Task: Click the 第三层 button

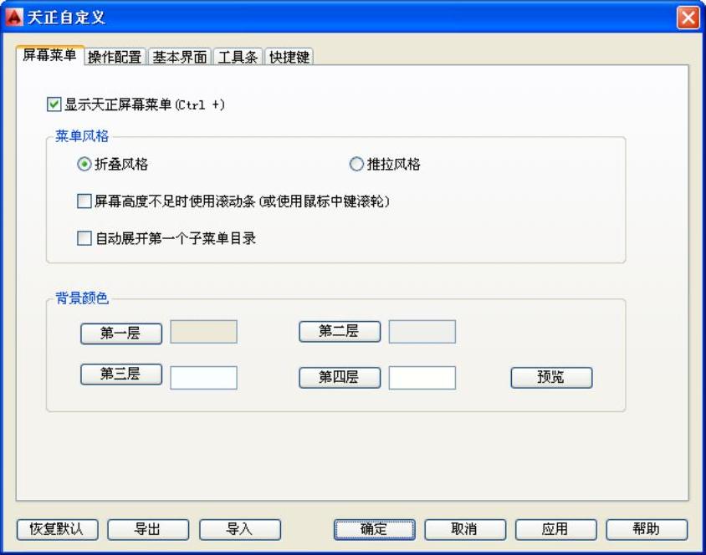Action: coord(121,374)
